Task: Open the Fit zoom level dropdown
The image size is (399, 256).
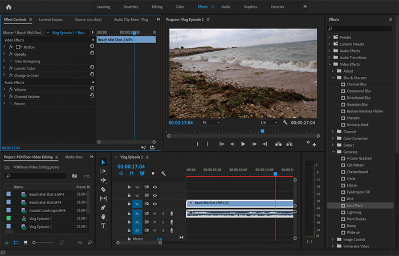Action: pos(211,123)
